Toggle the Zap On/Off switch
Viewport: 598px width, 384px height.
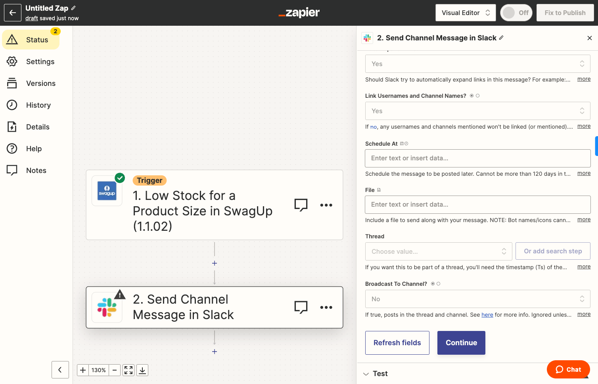click(516, 13)
